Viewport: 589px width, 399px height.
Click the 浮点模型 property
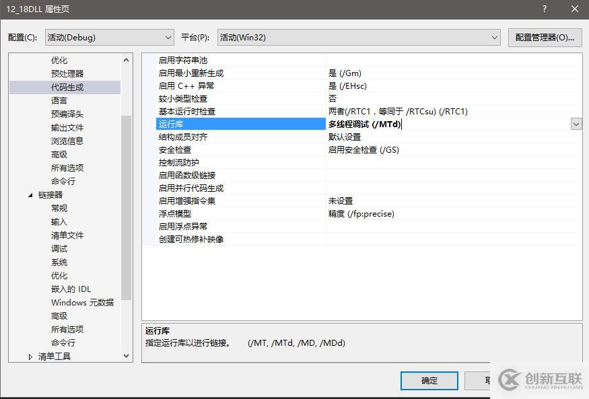(175, 213)
